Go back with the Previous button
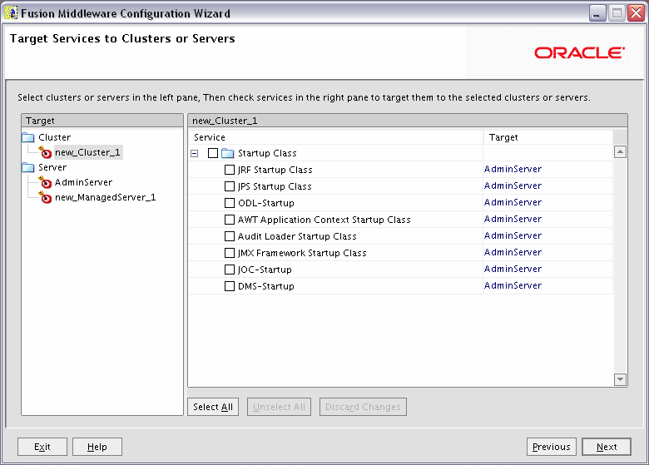The image size is (649, 465). pos(552,447)
